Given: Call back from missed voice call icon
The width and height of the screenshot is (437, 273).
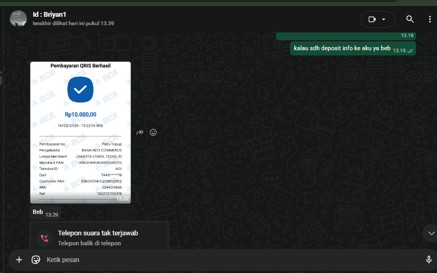Looking at the screenshot, I should 44,238.
